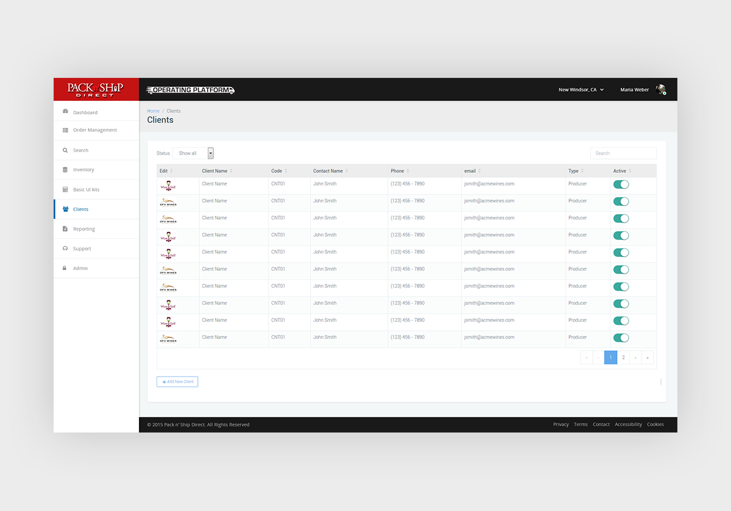Open Basic UI kits in sidebar
Image resolution: width=731 pixels, height=511 pixels.
(86, 190)
